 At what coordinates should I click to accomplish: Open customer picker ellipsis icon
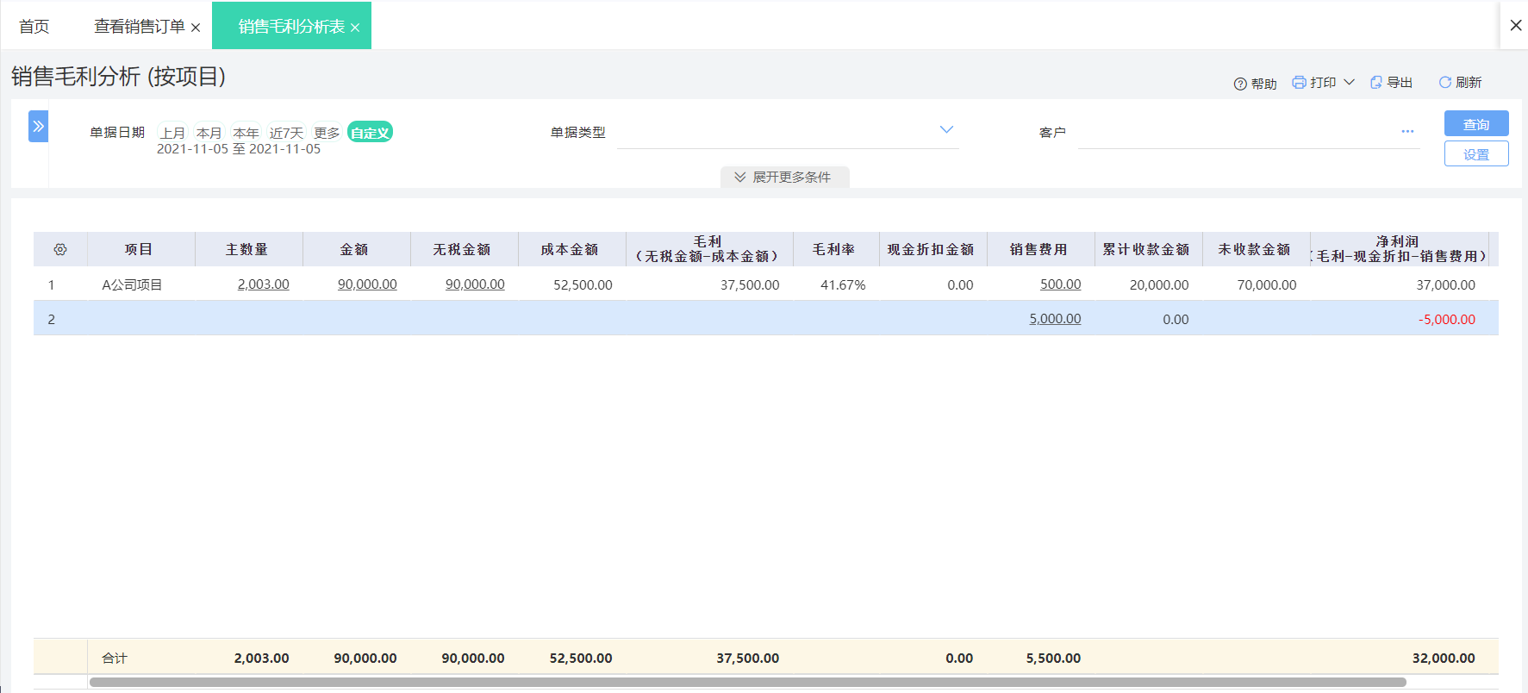(x=1407, y=132)
